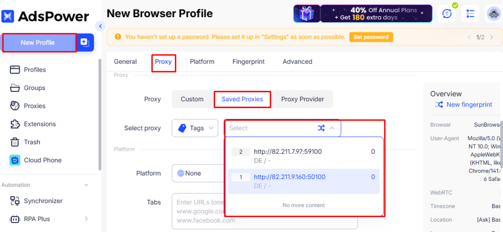The height and width of the screenshot is (232, 503).
Task: Open RPA Plus robot icon
Action: tap(15, 219)
